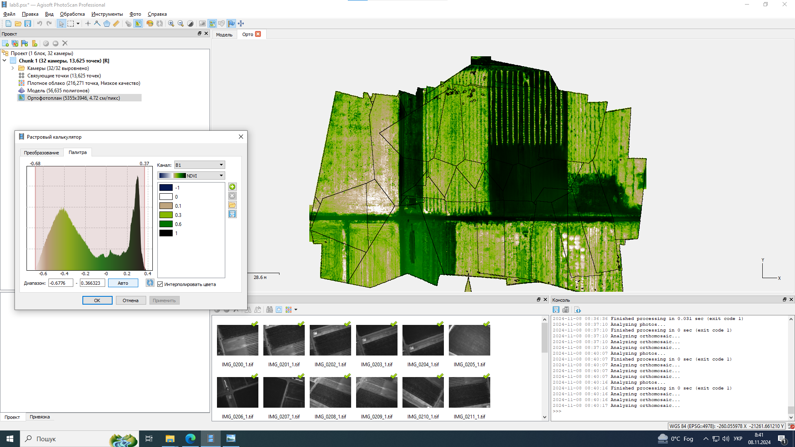795x447 pixels.
Task: Toggle the Interpolate colors checkbox
Action: (160, 284)
